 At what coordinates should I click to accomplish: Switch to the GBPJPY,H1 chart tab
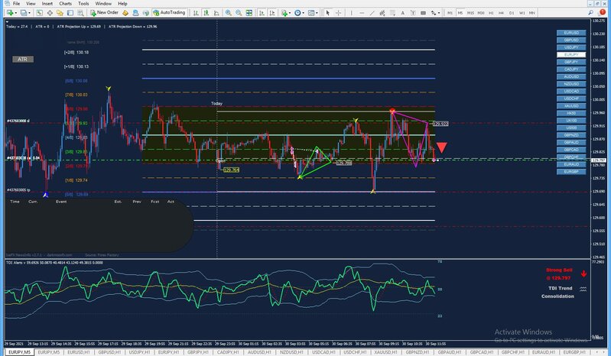[198, 352]
